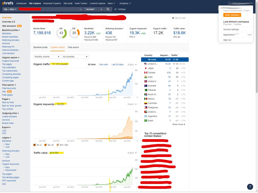Open Top pages under Organic search
Image resolution: width=258 pixels, height=193 pixels.
[7, 64]
